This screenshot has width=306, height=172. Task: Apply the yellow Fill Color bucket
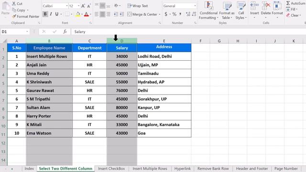pos(78,14)
